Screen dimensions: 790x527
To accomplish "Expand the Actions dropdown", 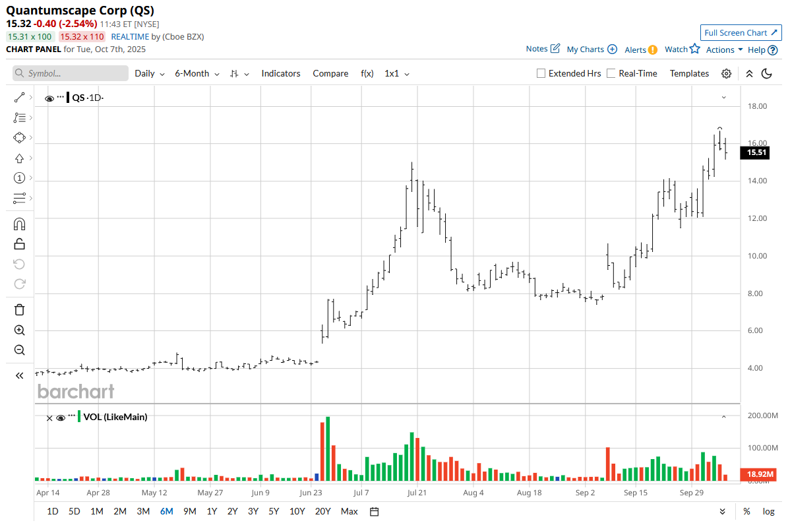I will pos(724,49).
